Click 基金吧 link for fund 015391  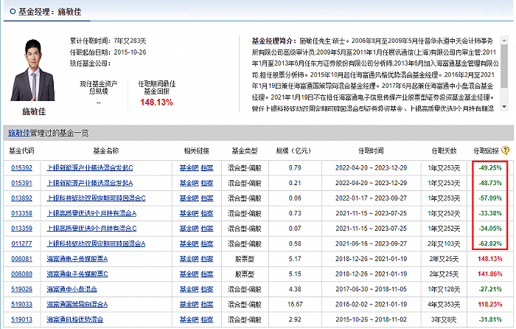tap(189, 183)
